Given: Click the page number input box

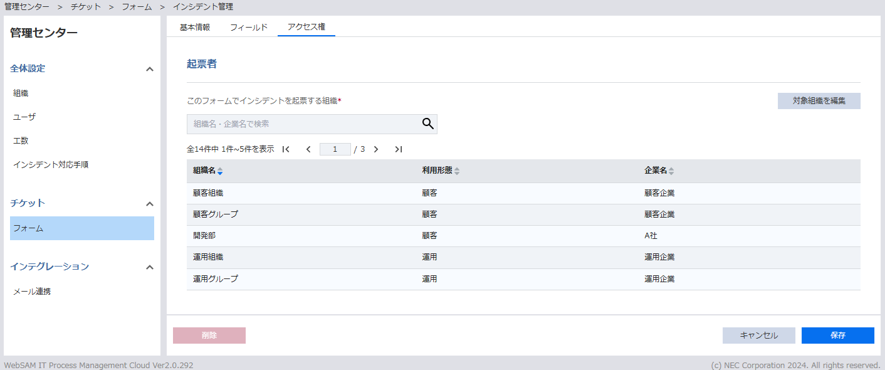Looking at the screenshot, I should point(335,149).
